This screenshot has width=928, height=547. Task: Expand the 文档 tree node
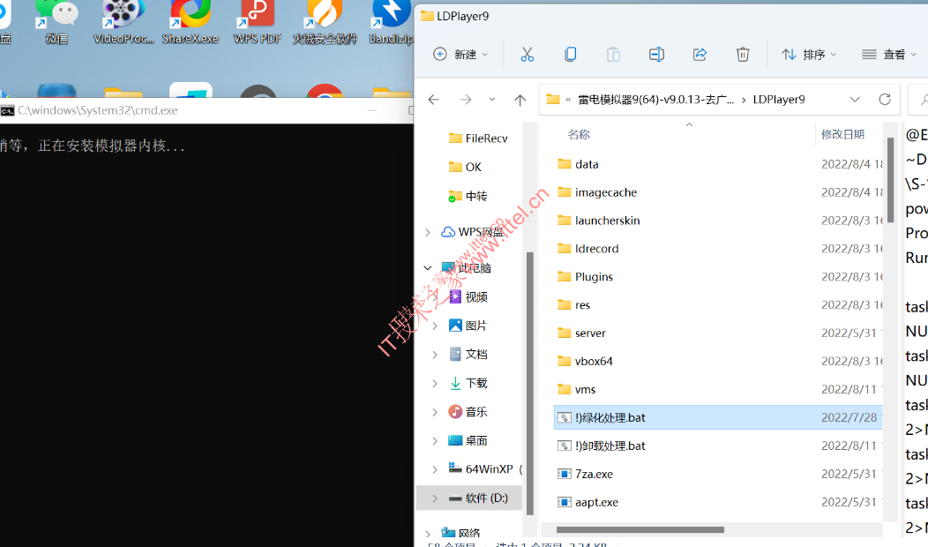pos(435,355)
